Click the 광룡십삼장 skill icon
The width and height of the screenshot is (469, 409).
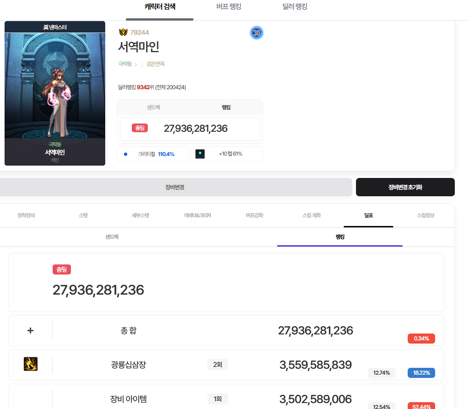coord(31,364)
